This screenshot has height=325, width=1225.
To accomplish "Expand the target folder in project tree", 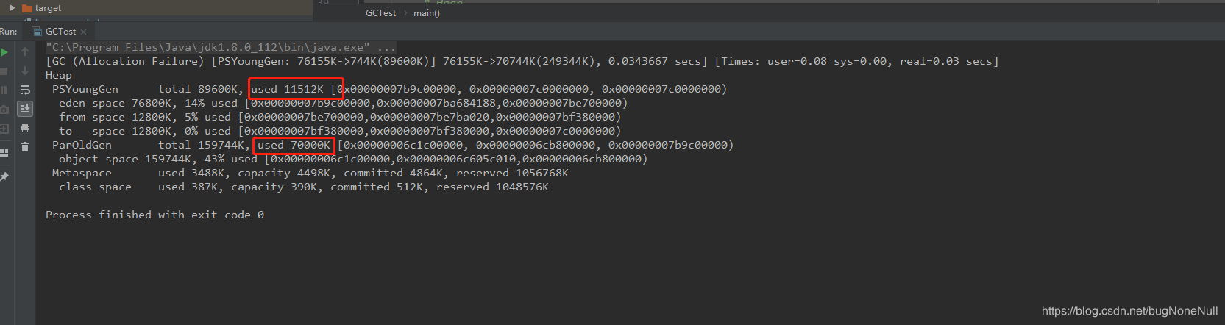I will [12, 8].
